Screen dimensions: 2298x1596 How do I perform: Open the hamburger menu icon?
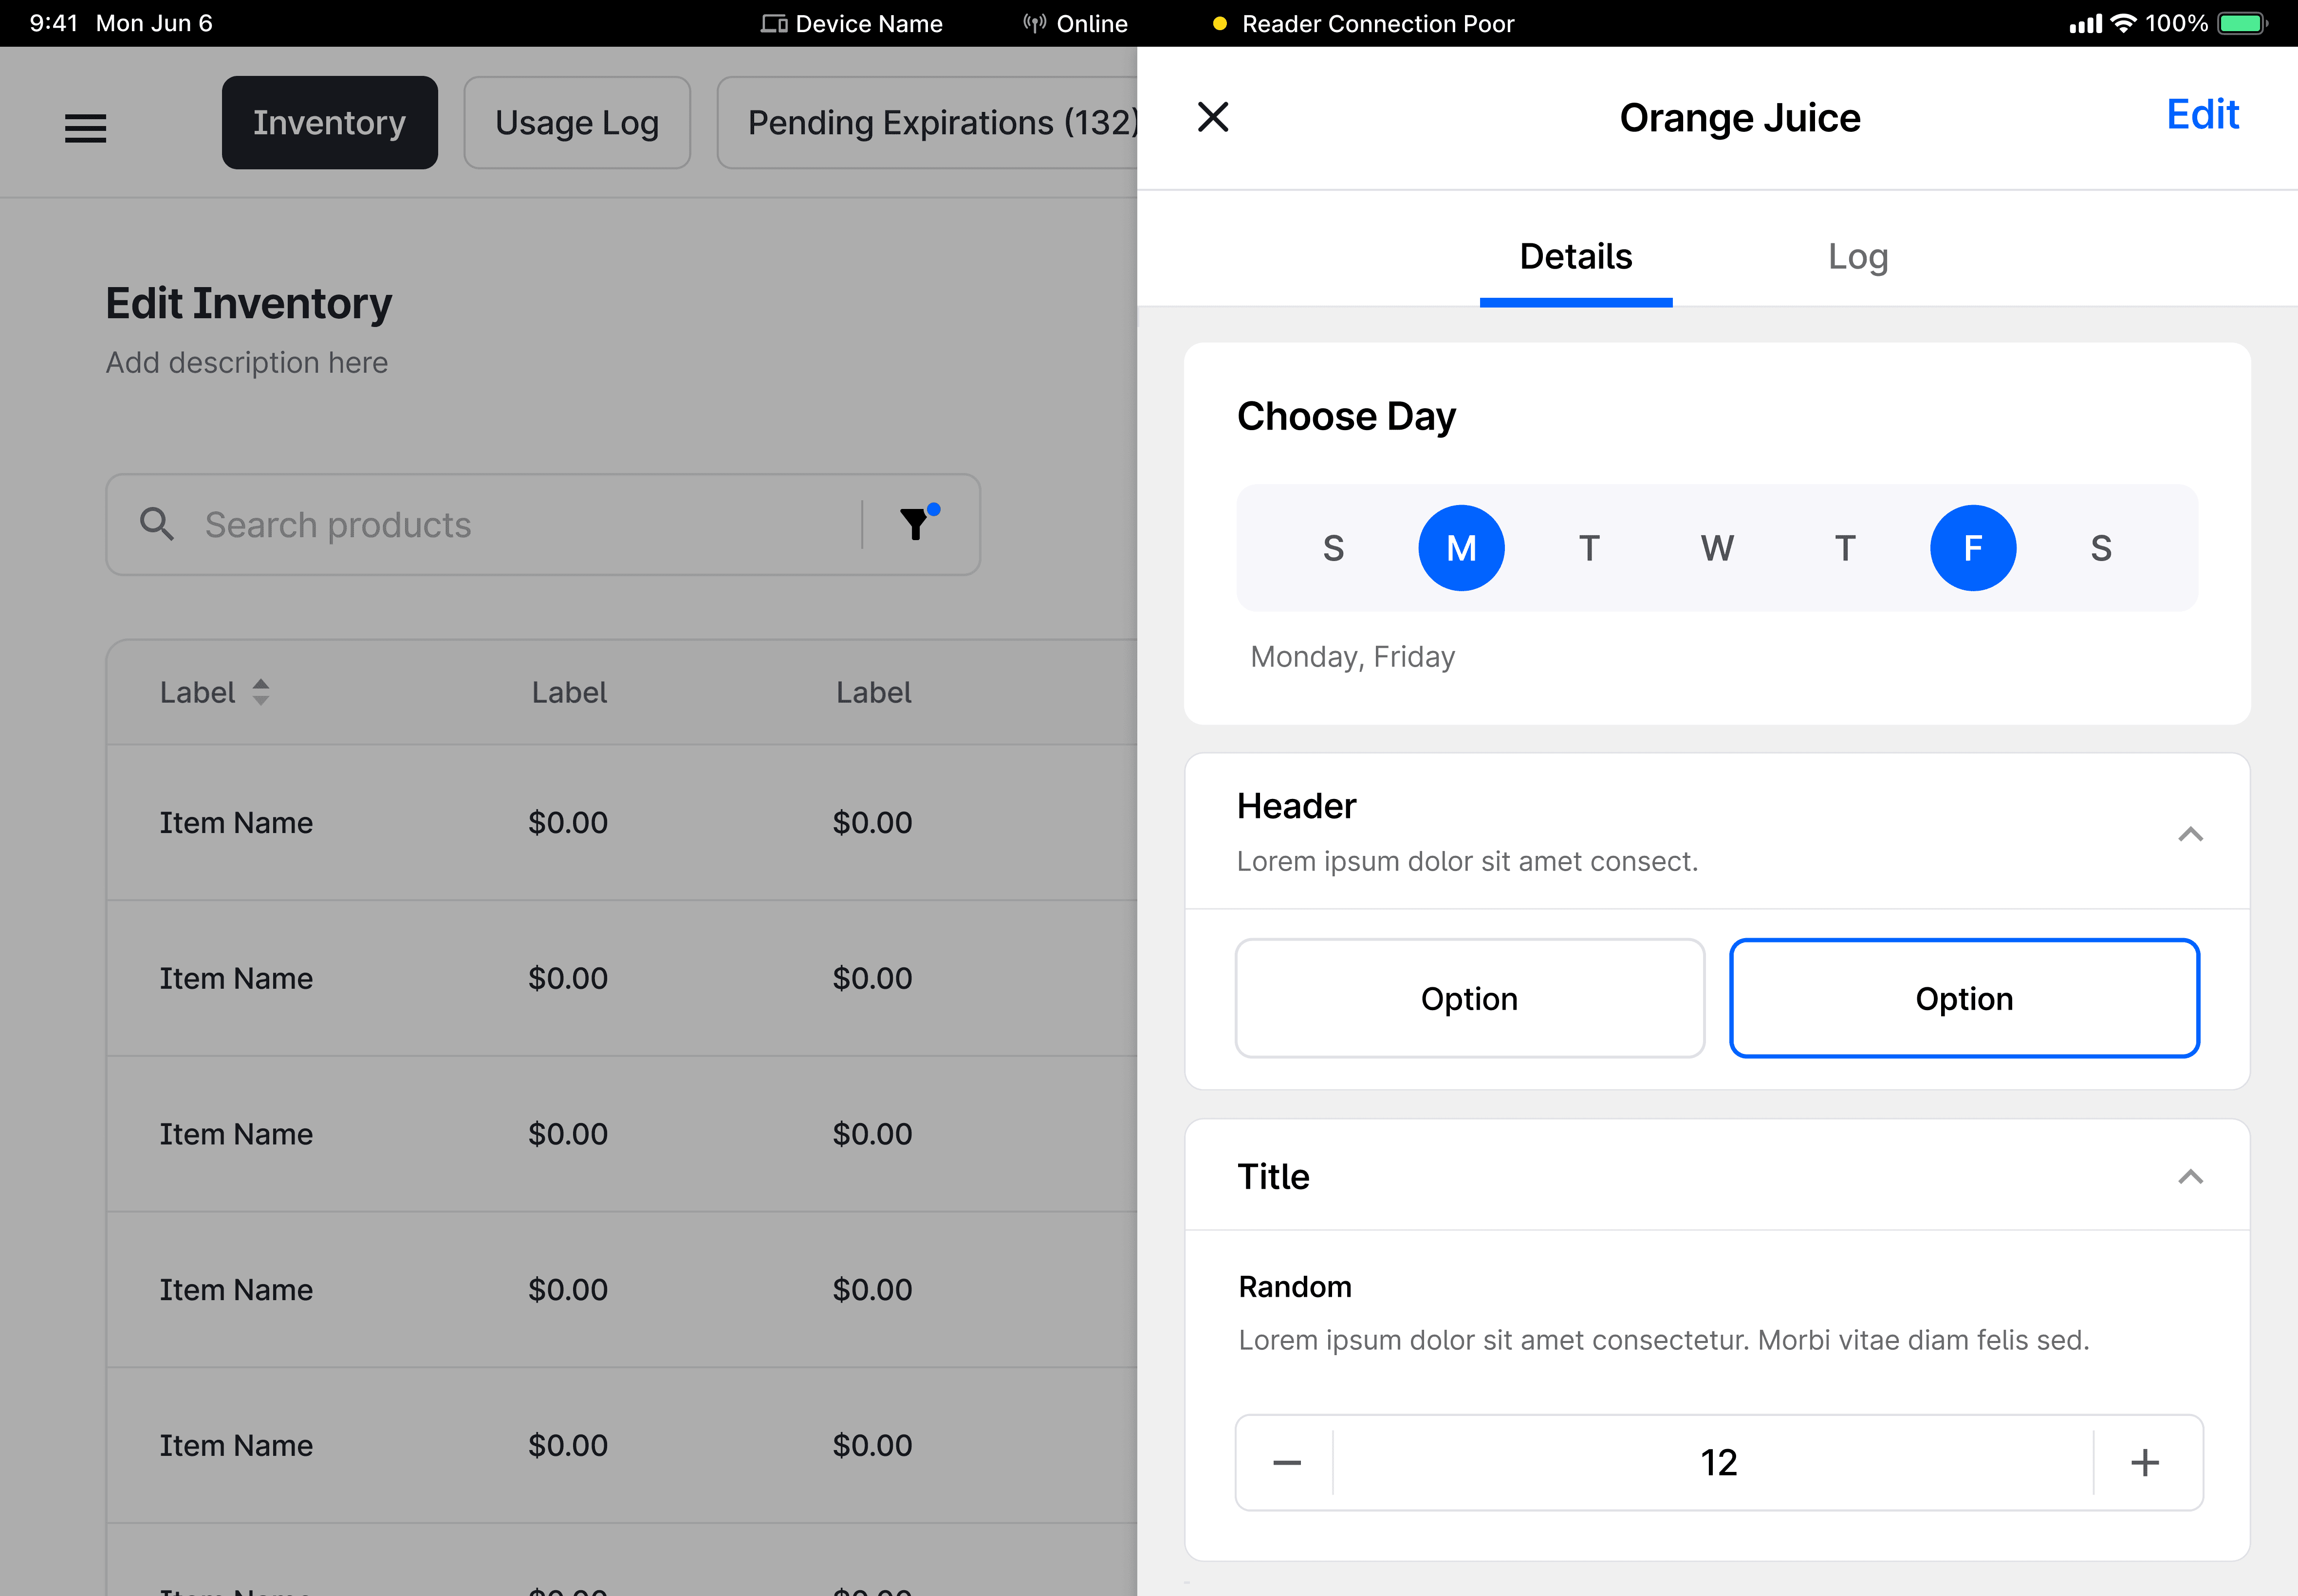85,127
